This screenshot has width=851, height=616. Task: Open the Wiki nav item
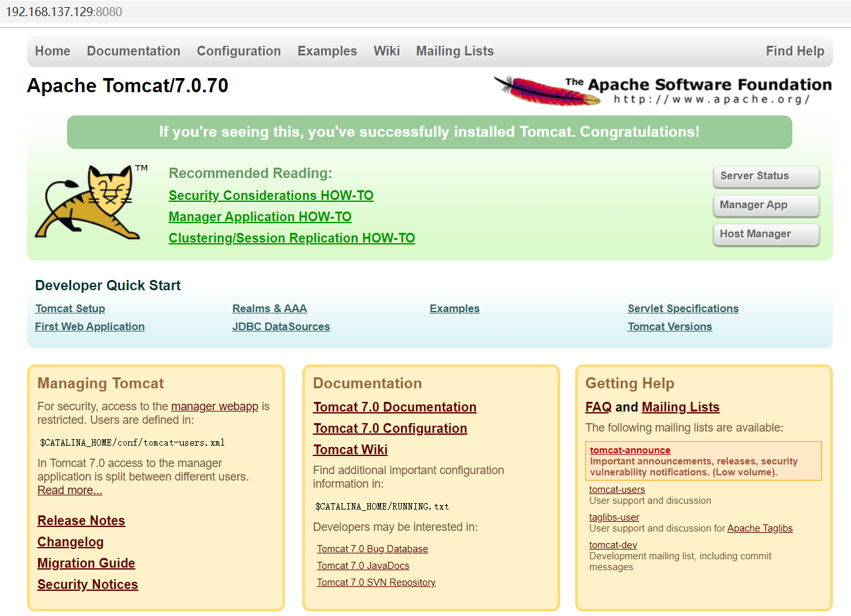tap(387, 51)
